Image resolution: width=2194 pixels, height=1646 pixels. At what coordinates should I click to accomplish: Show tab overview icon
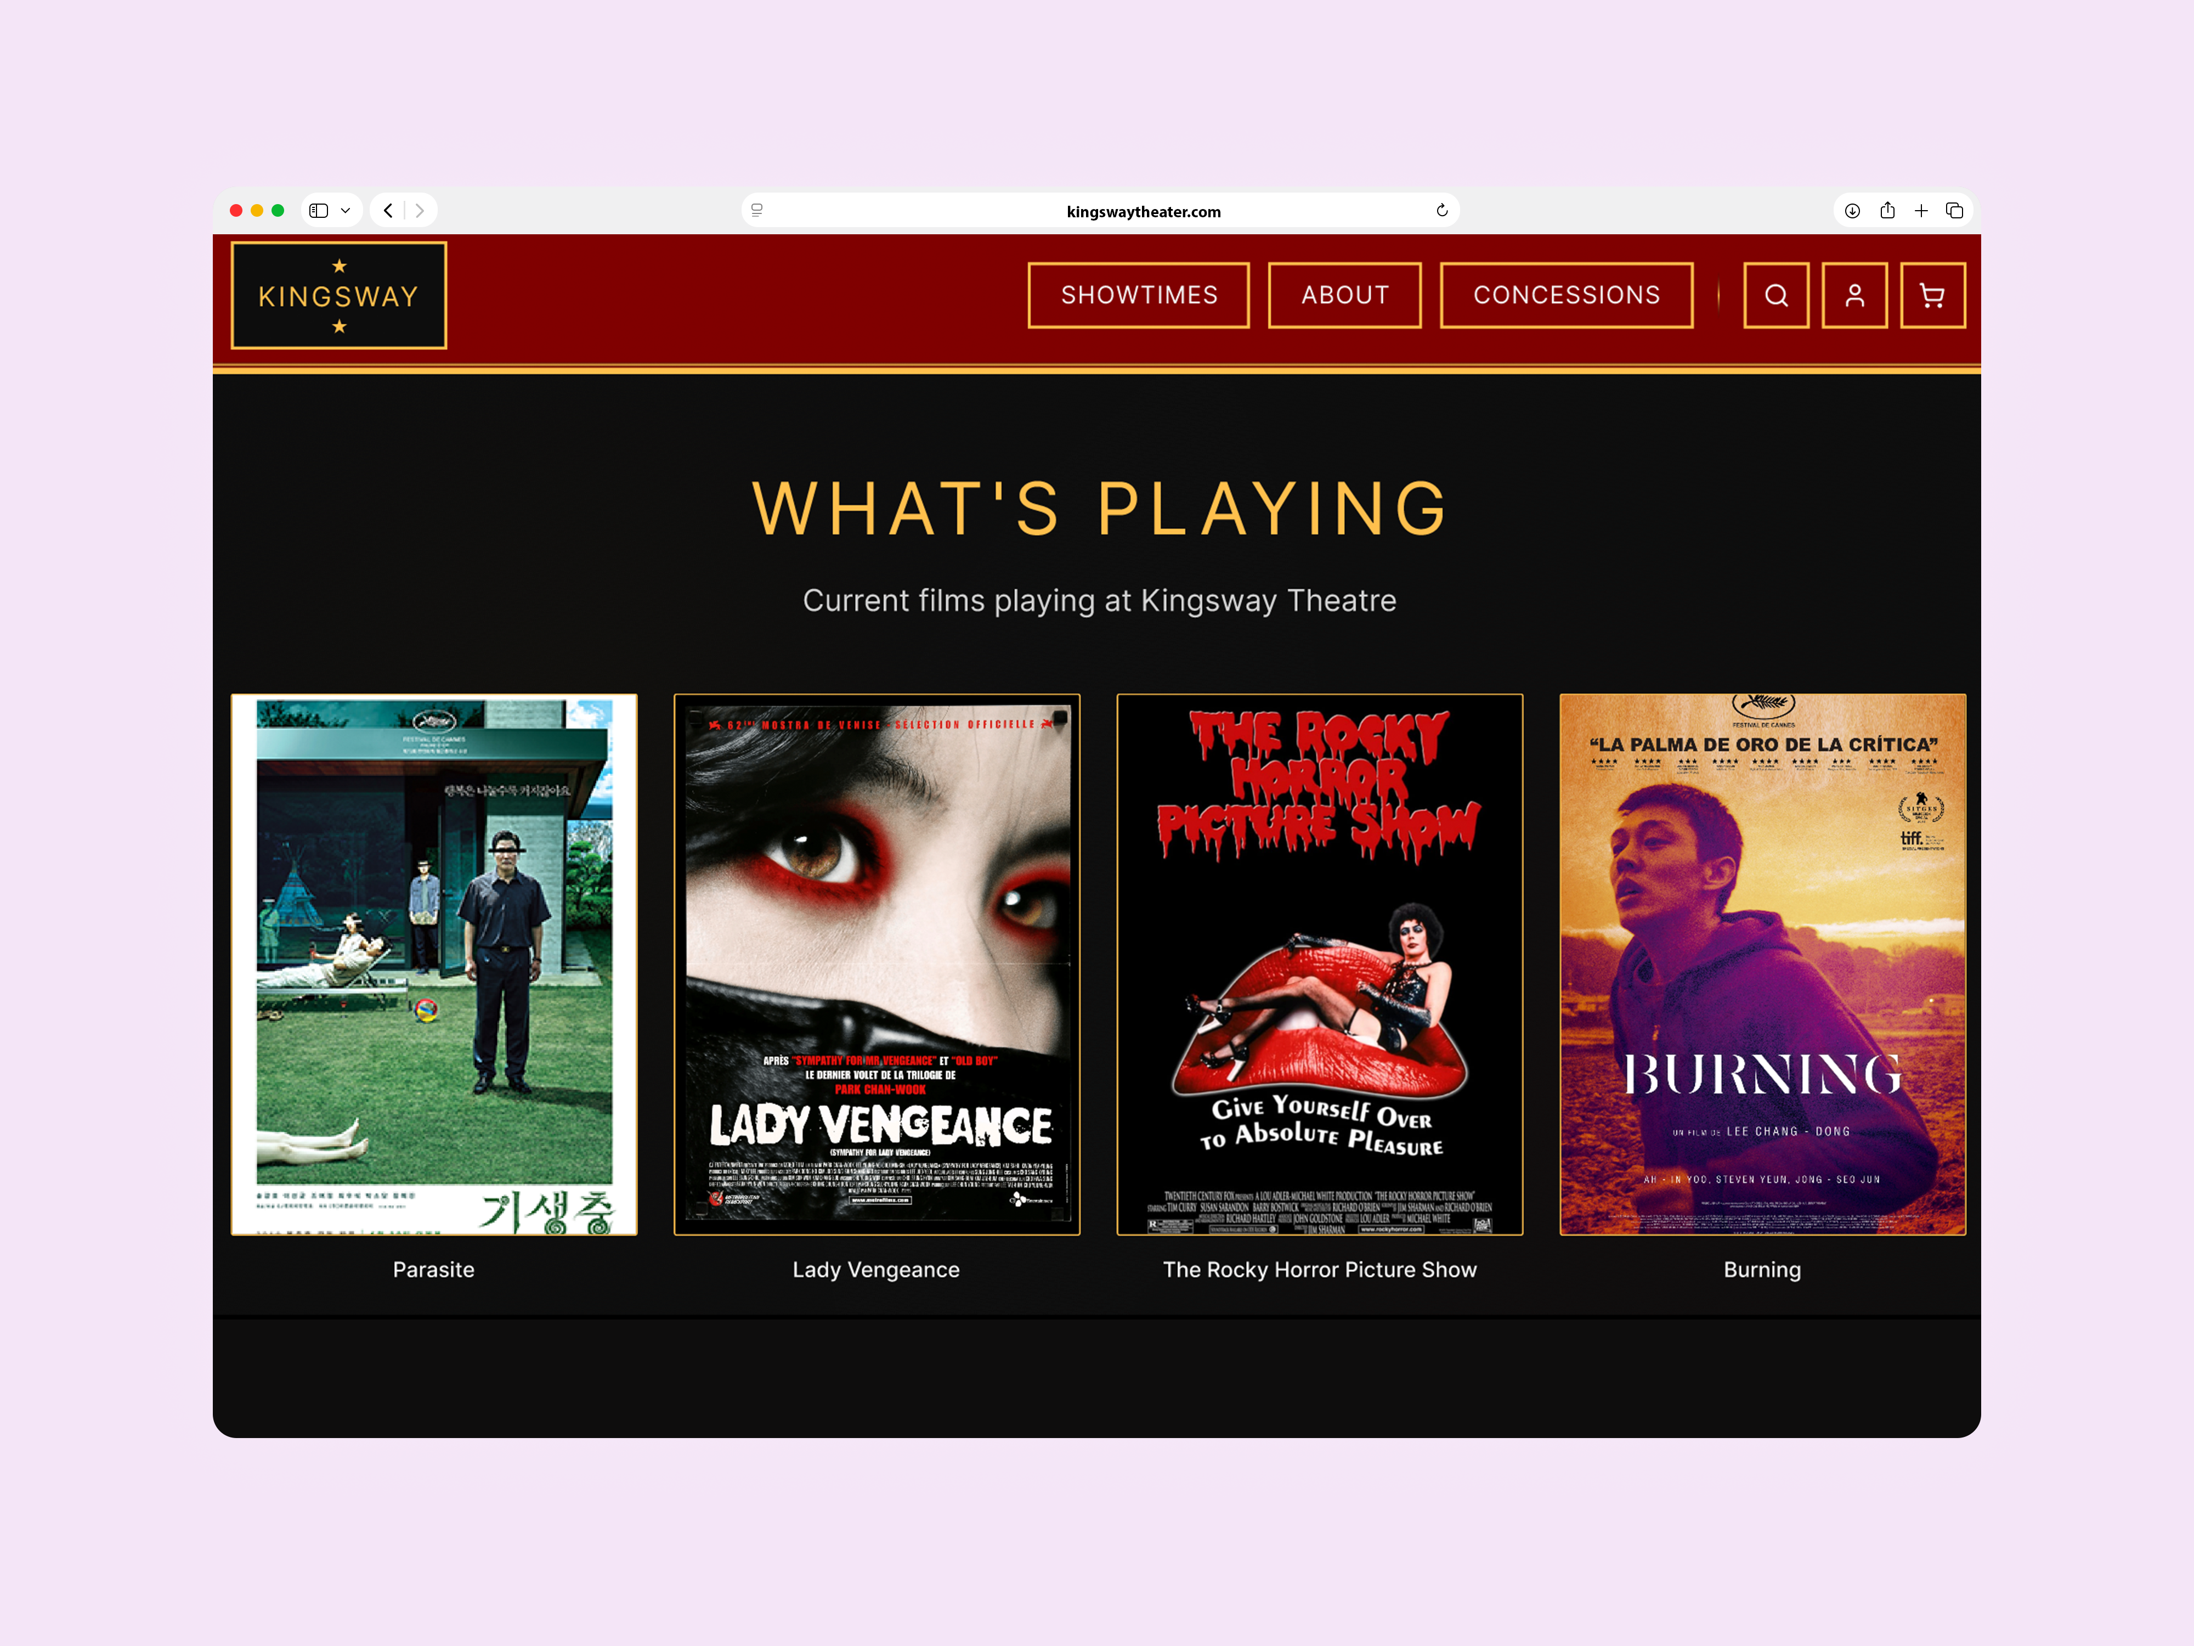pyautogui.click(x=1955, y=210)
